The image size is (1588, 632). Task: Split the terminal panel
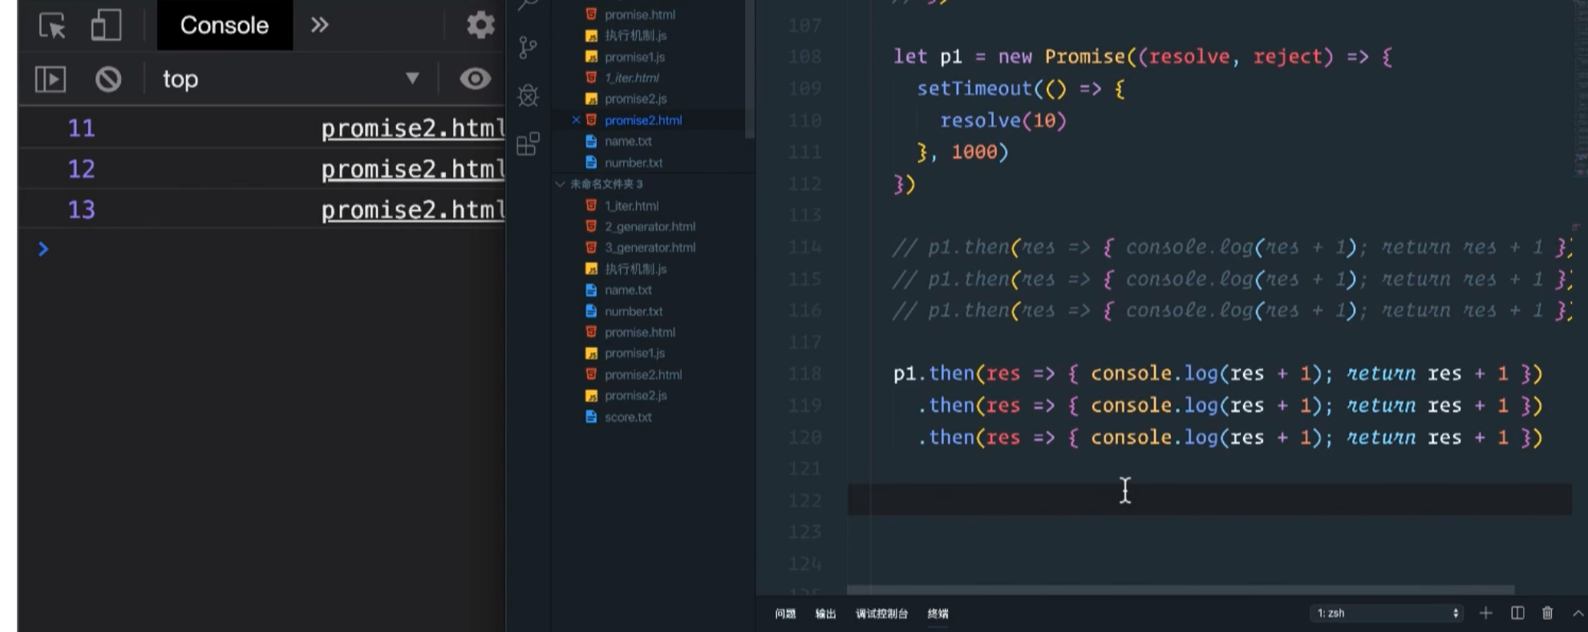(1517, 613)
